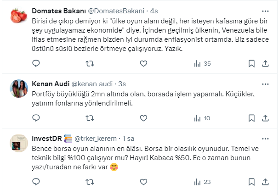279x195 pixels.
Task: Like the Domates Bakanı tweet
Action: pyautogui.click(x=144, y=63)
